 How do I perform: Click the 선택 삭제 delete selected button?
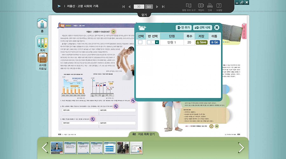pyautogui.click(x=202, y=28)
